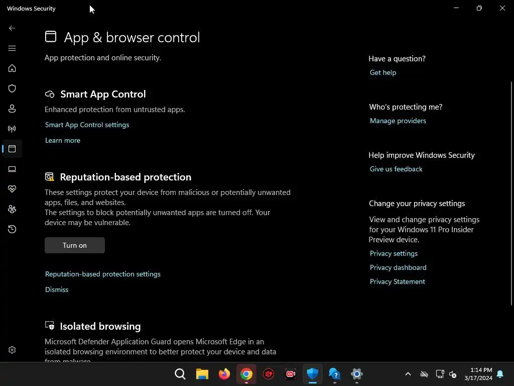Click the Reputation-based protection warning icon
This screenshot has width=514, height=386.
pyautogui.click(x=50, y=177)
